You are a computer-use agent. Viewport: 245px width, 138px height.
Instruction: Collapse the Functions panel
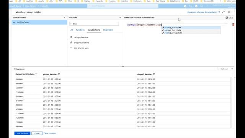coord(120,18)
